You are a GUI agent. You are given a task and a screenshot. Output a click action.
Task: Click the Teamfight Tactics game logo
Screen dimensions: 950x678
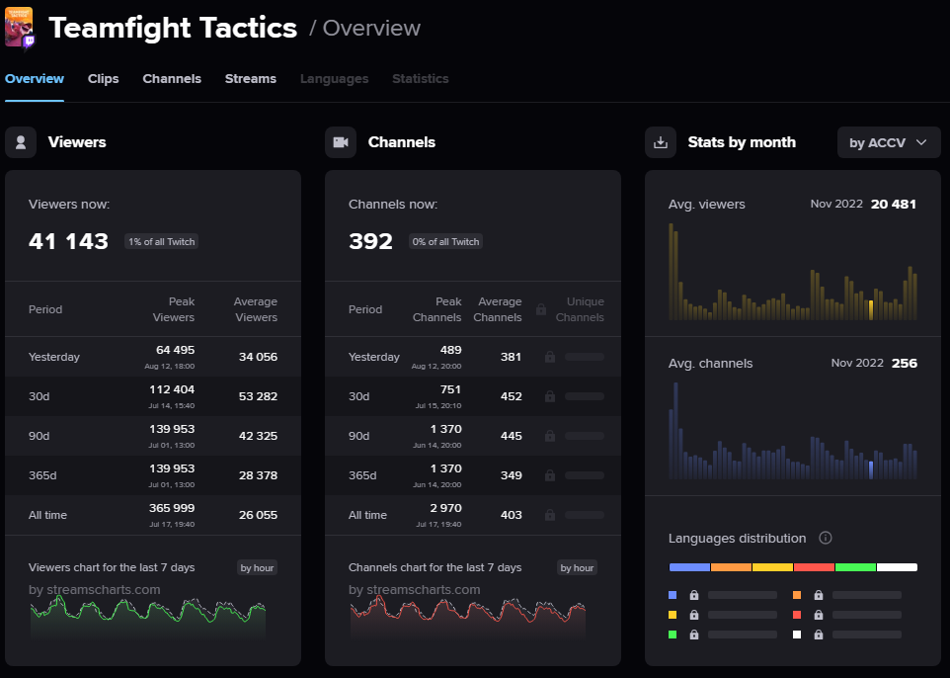pos(19,28)
